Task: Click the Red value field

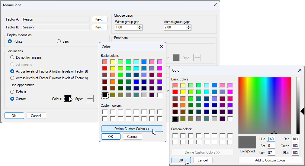Action: [x=295, y=139]
